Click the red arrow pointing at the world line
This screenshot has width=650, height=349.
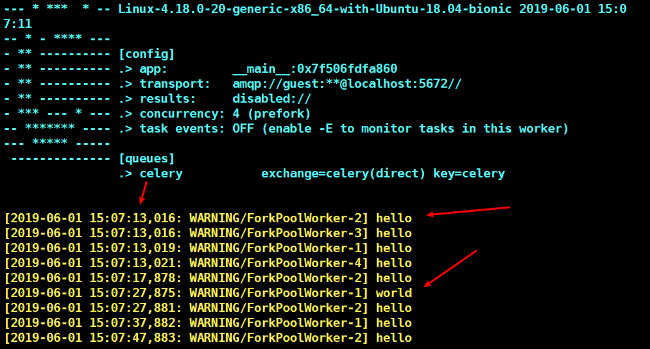pos(450,268)
